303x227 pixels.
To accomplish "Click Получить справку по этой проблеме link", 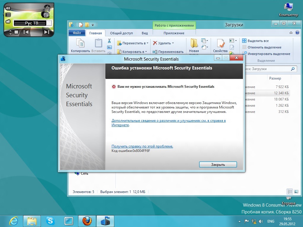I will (142, 146).
